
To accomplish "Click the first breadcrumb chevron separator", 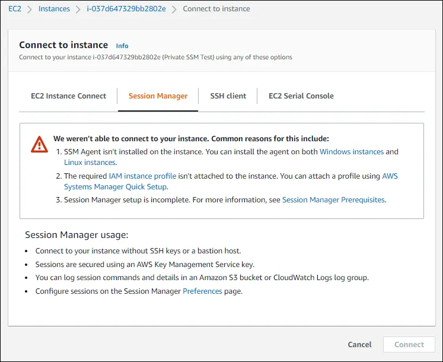I will pos(30,9).
